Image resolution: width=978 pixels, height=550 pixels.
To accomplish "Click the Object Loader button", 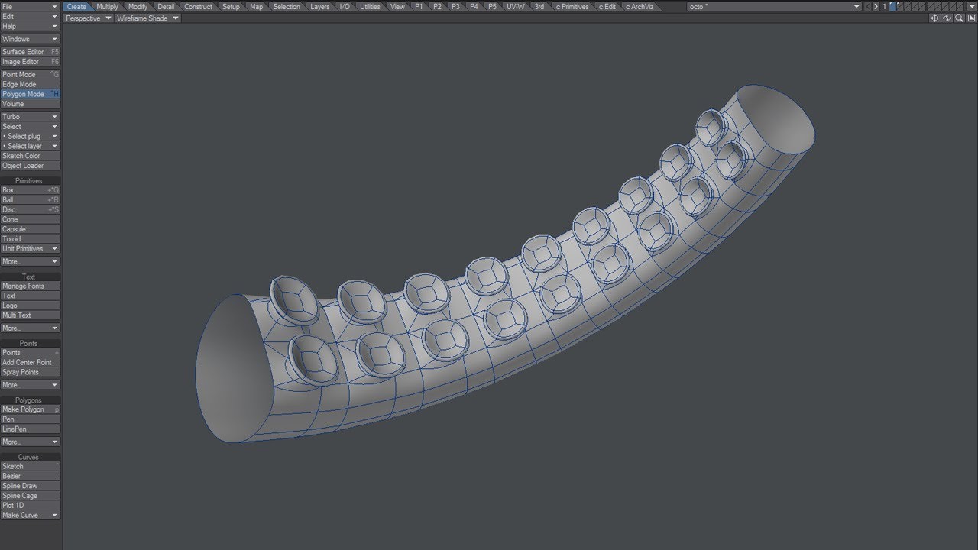I will tap(31, 166).
